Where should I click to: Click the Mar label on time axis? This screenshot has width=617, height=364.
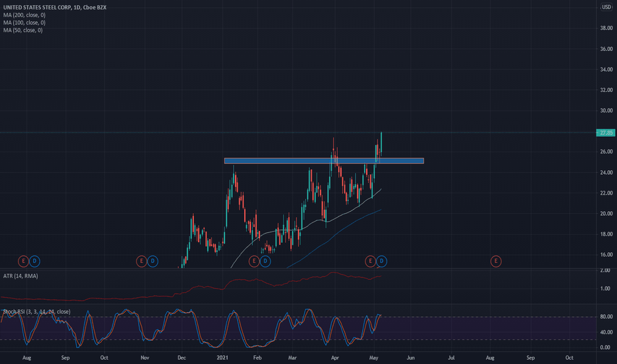click(292, 357)
